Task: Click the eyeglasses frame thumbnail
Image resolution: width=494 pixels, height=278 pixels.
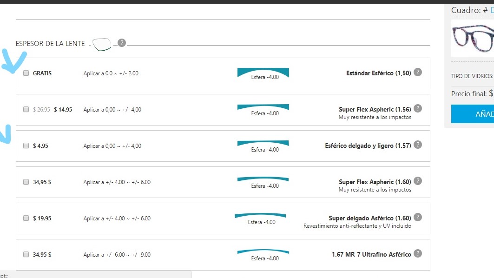Action: [473, 37]
